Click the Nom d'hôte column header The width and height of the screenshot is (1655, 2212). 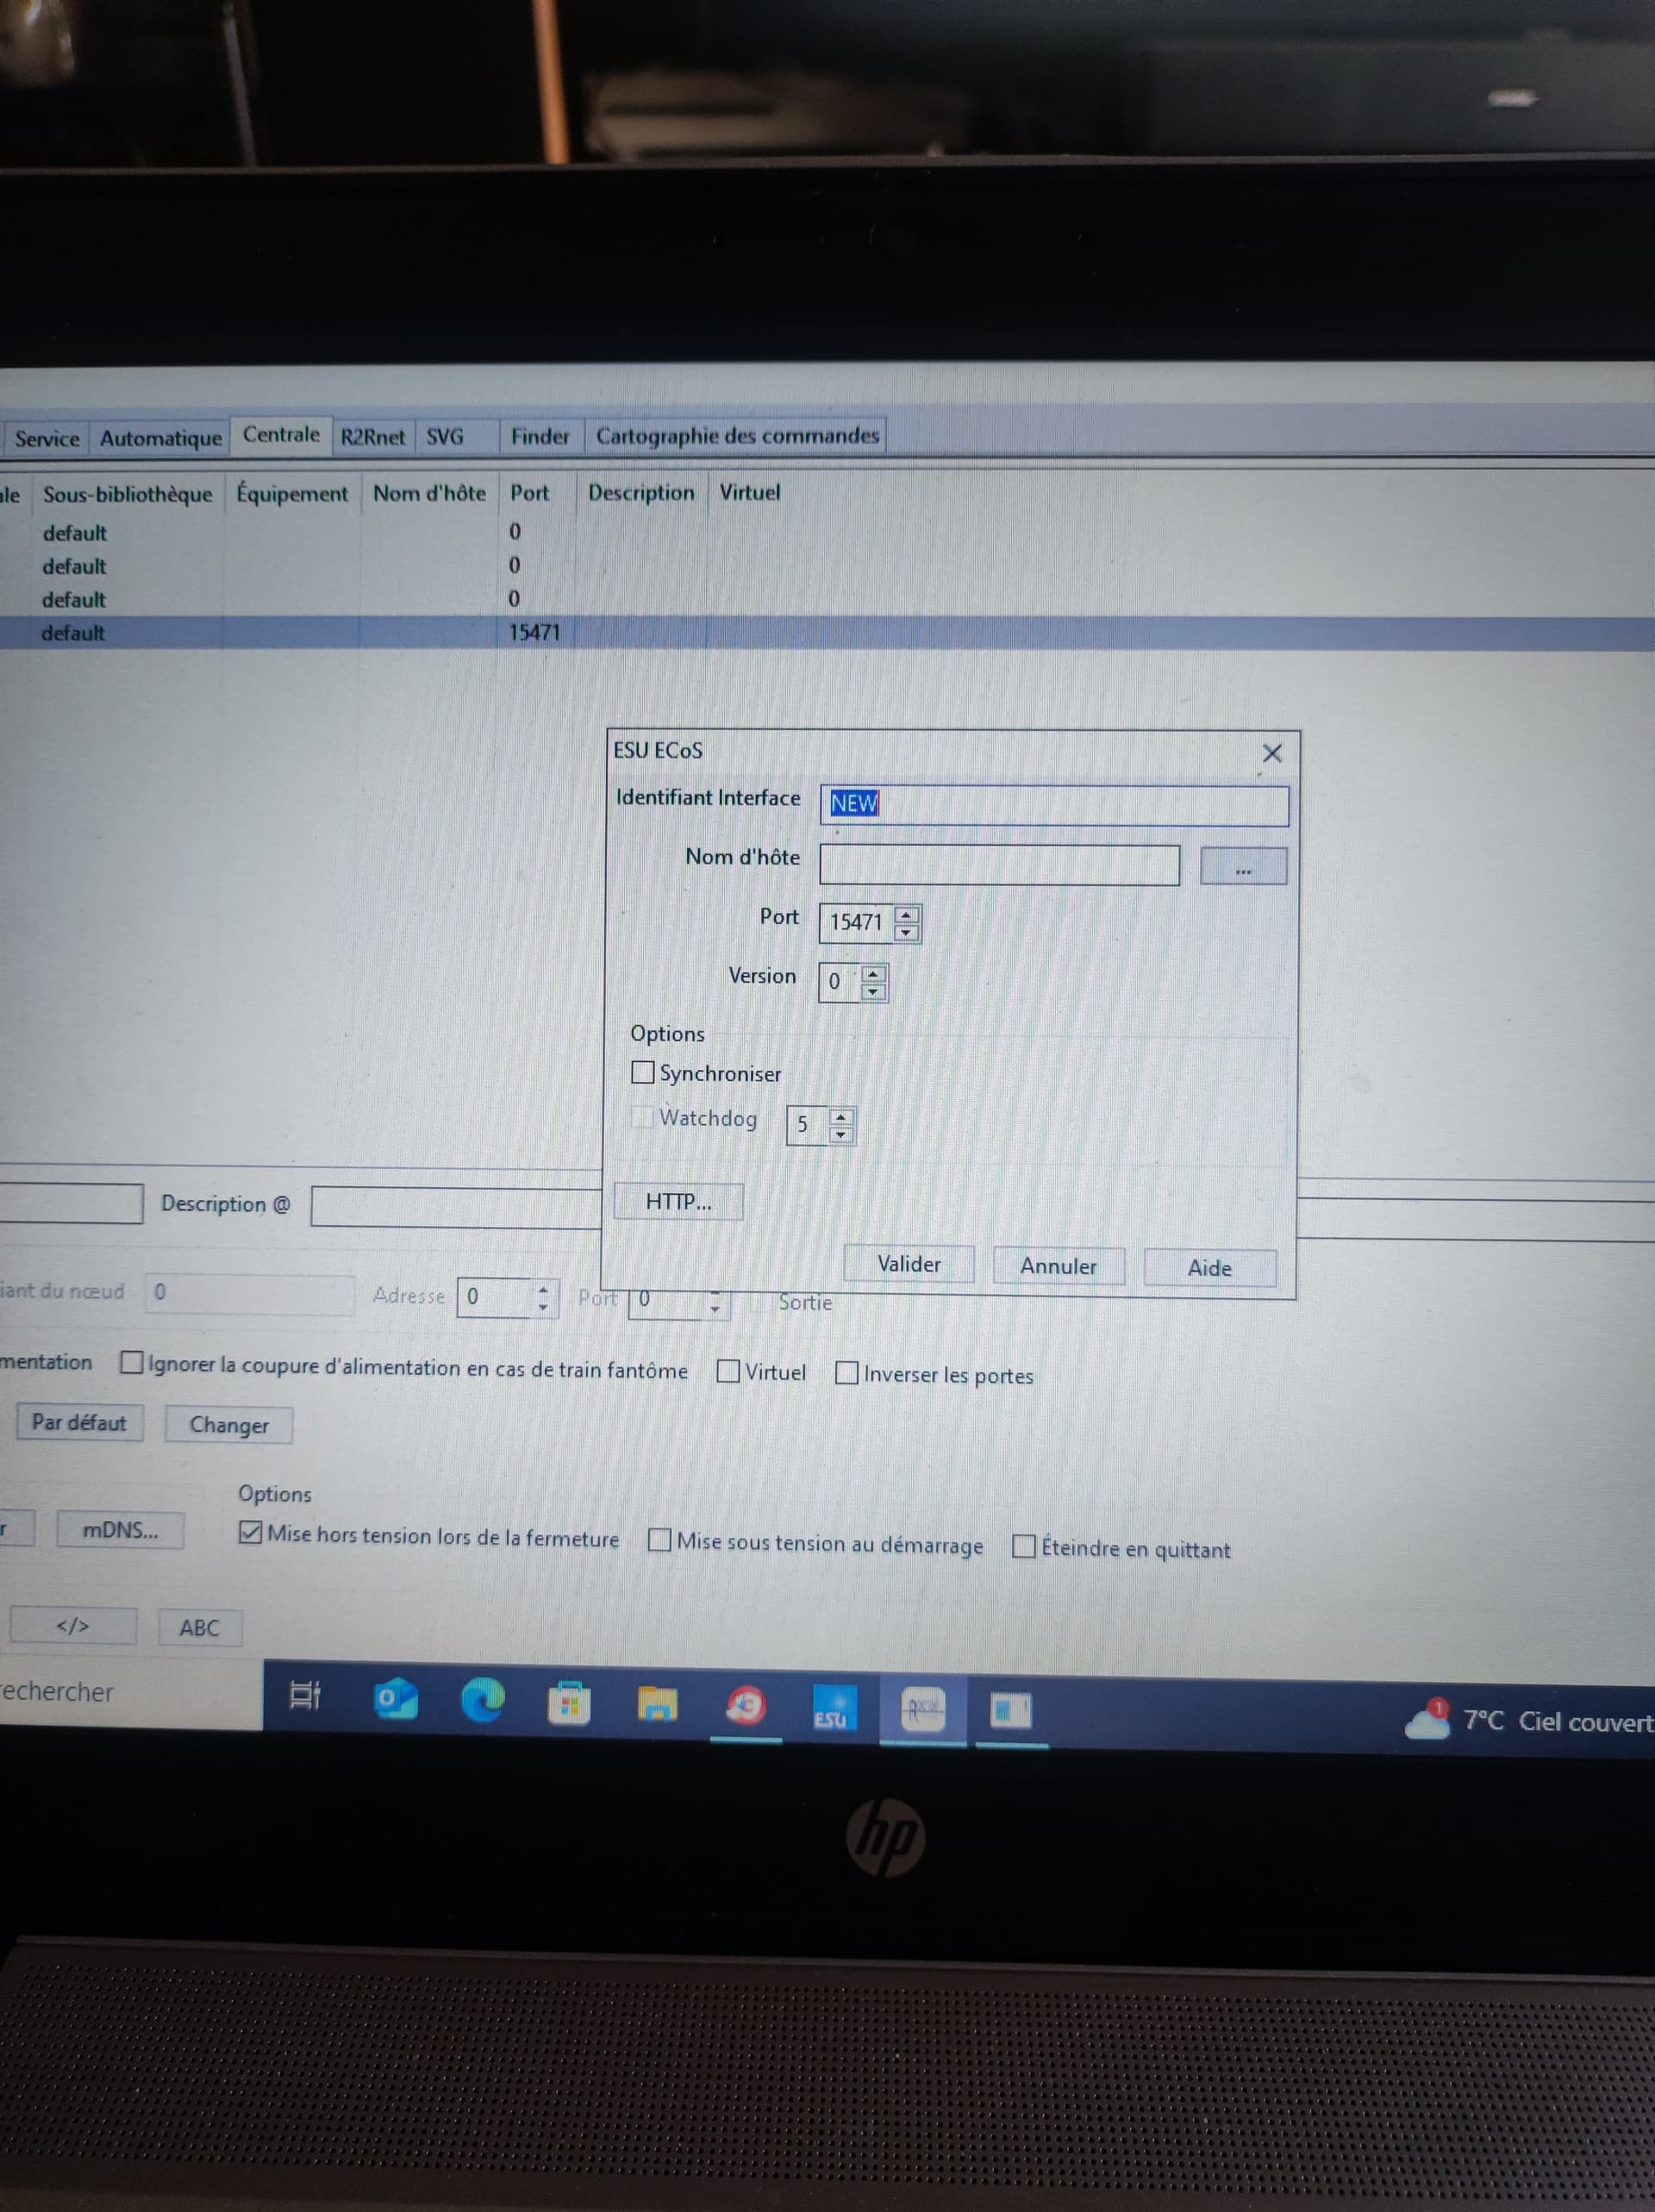tap(429, 493)
